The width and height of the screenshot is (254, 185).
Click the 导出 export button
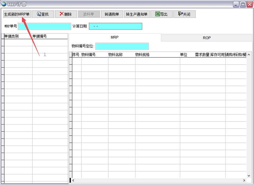click(x=162, y=14)
